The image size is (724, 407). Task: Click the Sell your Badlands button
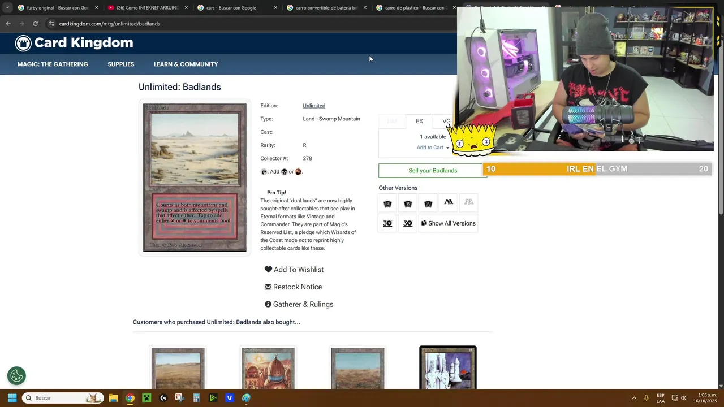pos(433,170)
